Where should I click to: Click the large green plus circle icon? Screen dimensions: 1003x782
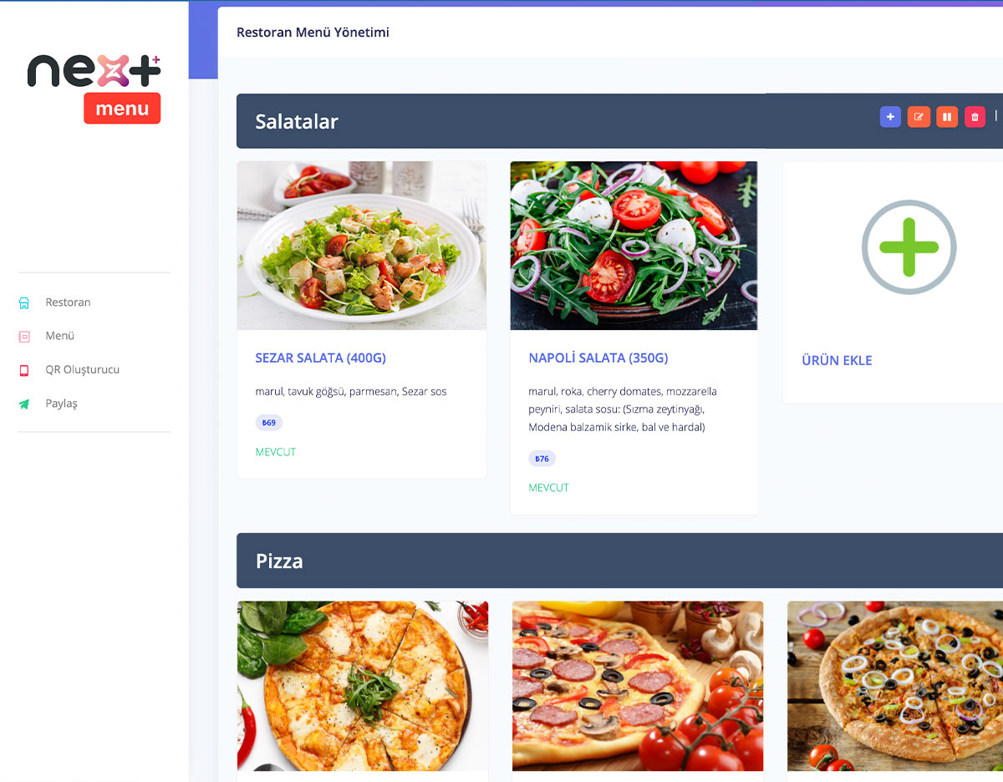coord(909,247)
